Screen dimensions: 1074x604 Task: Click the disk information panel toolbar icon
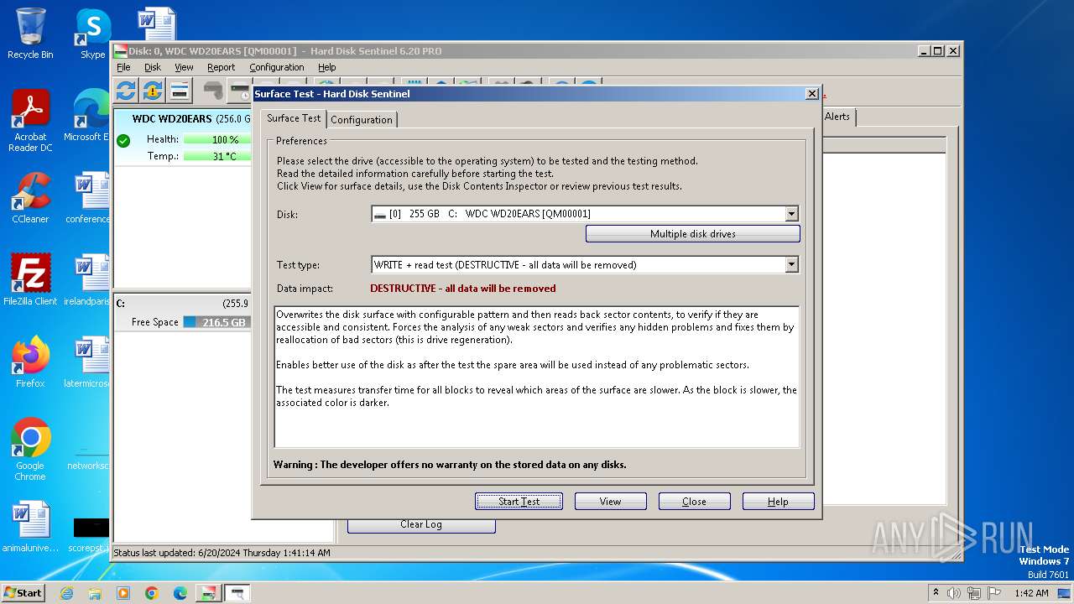(180, 91)
